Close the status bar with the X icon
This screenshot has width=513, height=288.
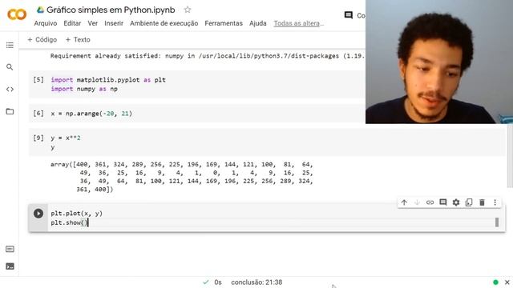tap(507, 282)
